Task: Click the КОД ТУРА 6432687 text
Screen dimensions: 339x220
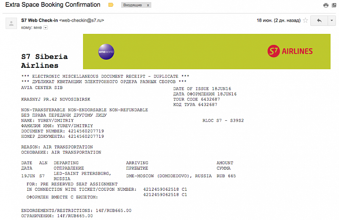Action: 195,104
